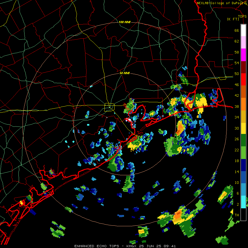
Task: Pick the medium blue legend swatch
Action: point(243,177)
